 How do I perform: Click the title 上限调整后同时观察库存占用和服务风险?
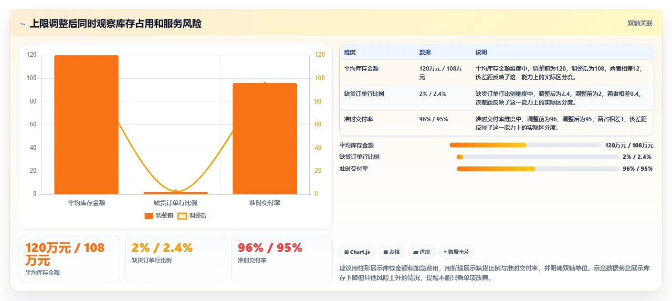pyautogui.click(x=115, y=23)
